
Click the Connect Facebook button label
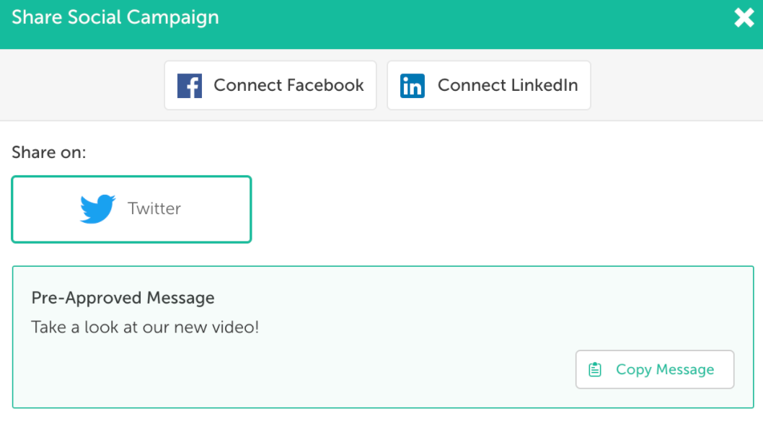click(x=288, y=85)
